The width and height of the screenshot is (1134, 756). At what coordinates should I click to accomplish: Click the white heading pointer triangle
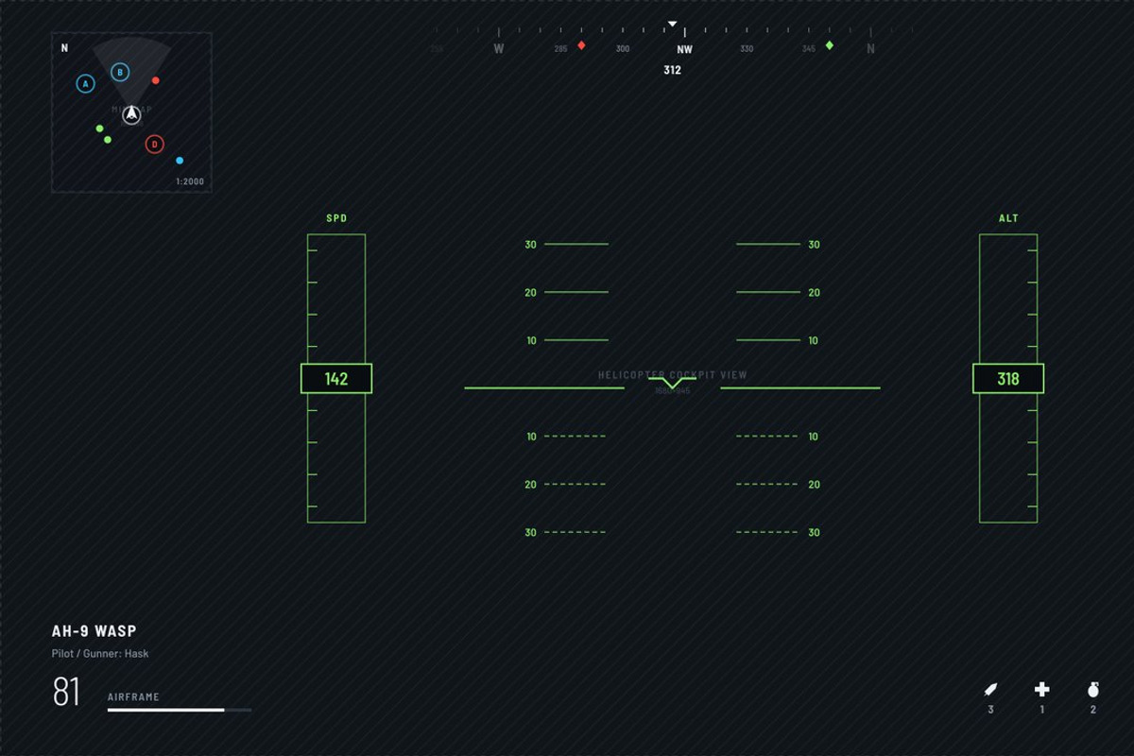click(672, 25)
